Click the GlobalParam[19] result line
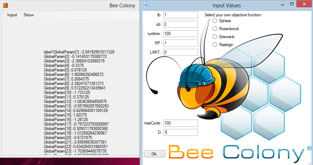313x165 pixels. pos(75,133)
